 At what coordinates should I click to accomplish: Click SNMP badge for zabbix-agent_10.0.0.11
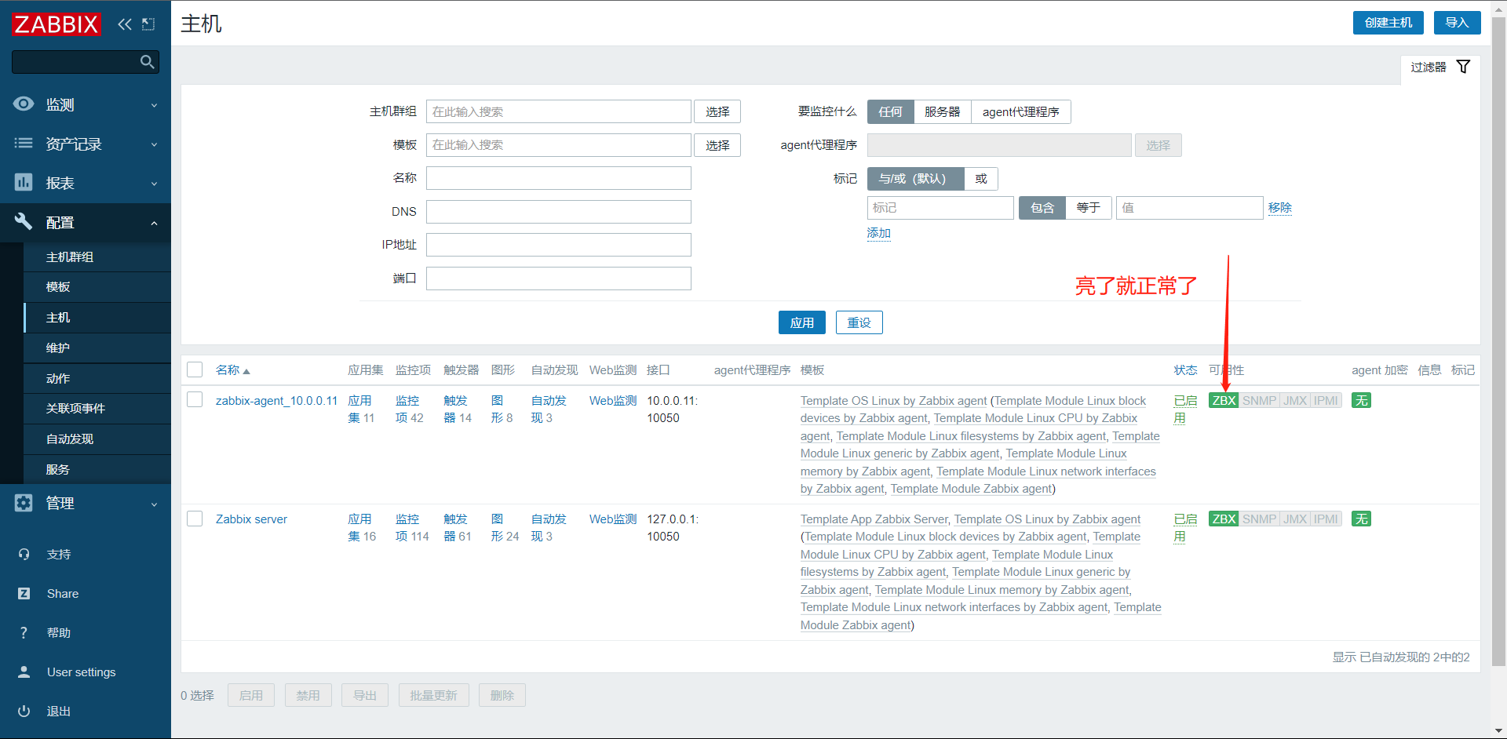tap(1259, 401)
